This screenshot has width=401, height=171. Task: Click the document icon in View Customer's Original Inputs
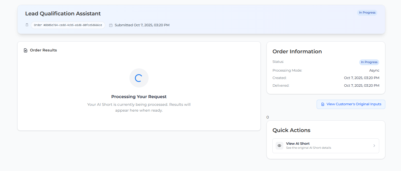click(323, 104)
